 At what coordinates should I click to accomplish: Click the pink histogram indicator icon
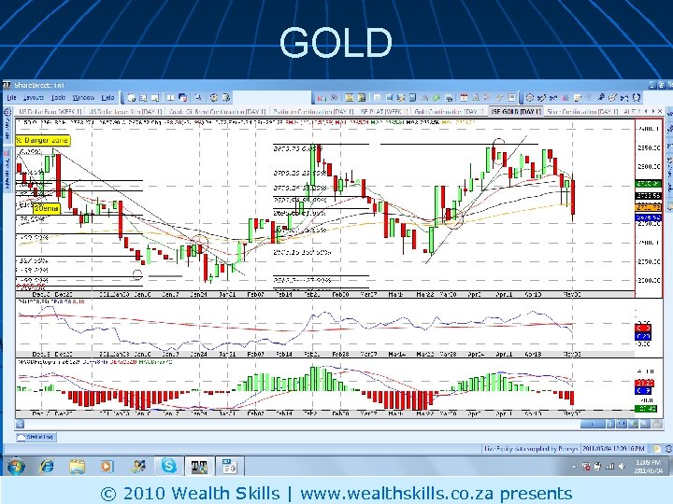click(565, 98)
